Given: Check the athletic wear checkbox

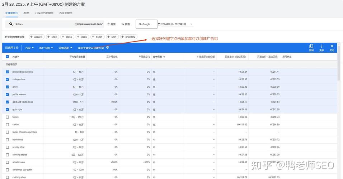Looking at the screenshot, I should 8,162.
